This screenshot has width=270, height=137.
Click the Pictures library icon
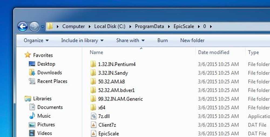[x=32, y=124]
